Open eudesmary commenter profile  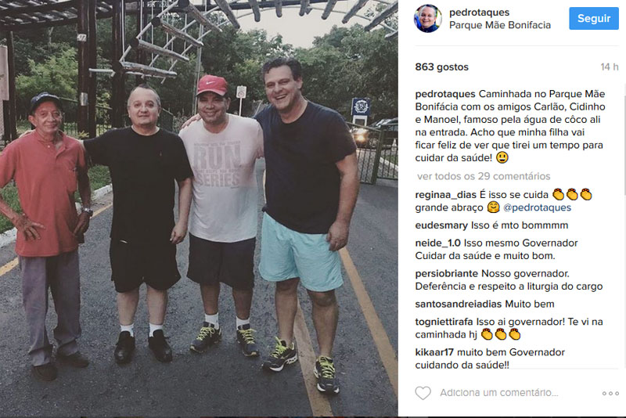pyautogui.click(x=441, y=225)
